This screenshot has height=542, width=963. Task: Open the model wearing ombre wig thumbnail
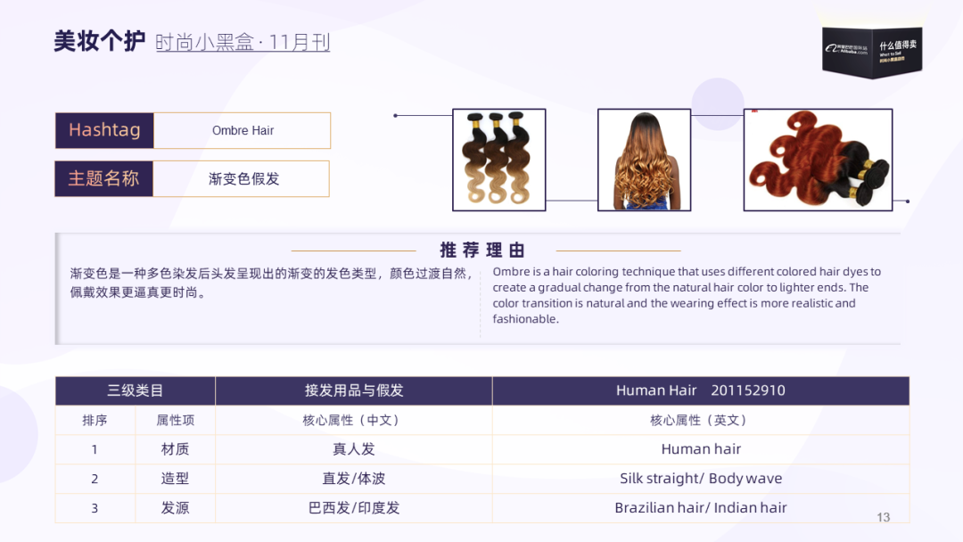[x=645, y=160]
